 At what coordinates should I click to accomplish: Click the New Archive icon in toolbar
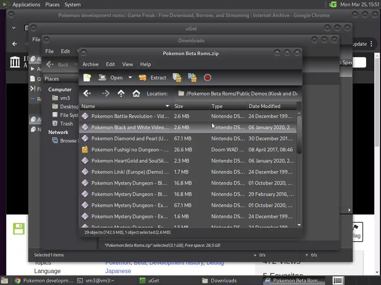87,78
